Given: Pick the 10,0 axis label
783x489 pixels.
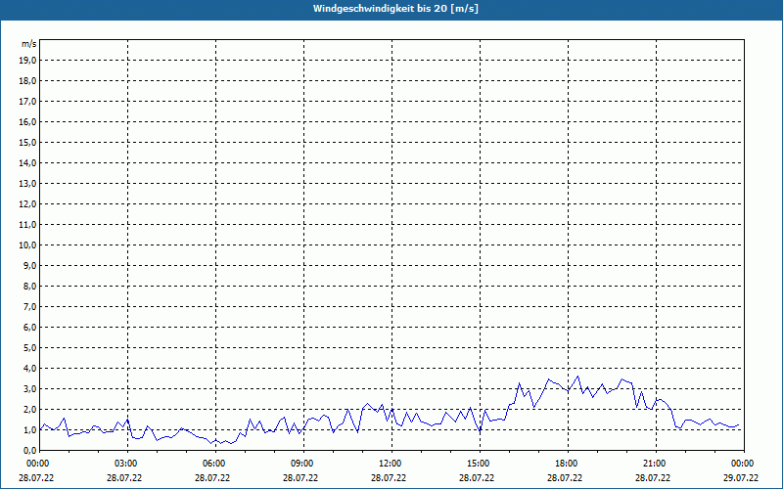Looking at the screenshot, I should 29,245.
